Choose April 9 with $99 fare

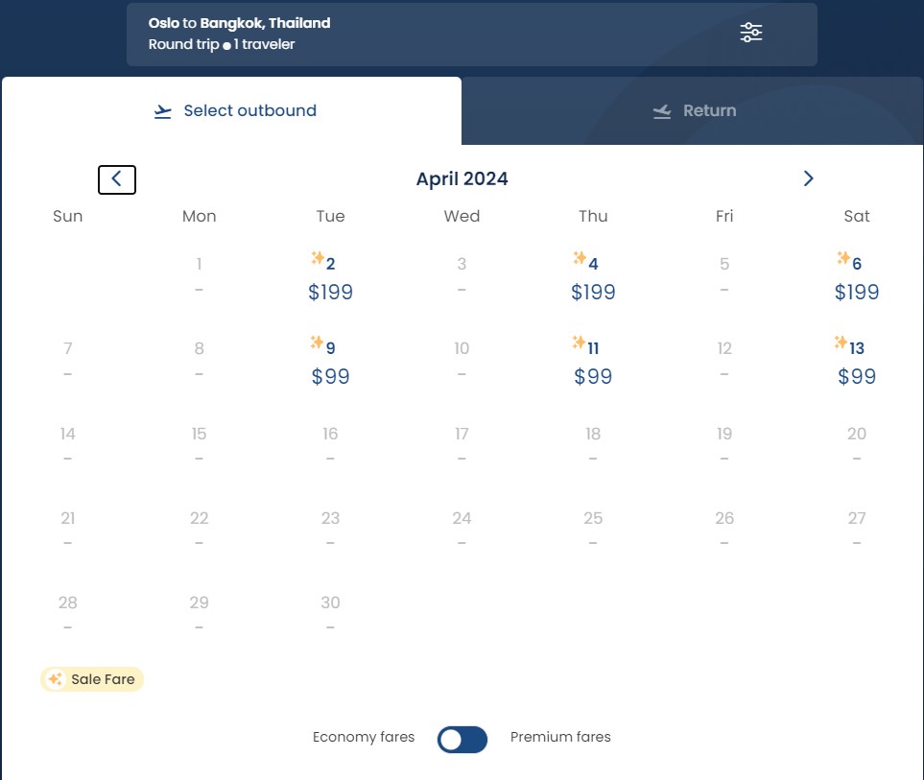click(330, 361)
